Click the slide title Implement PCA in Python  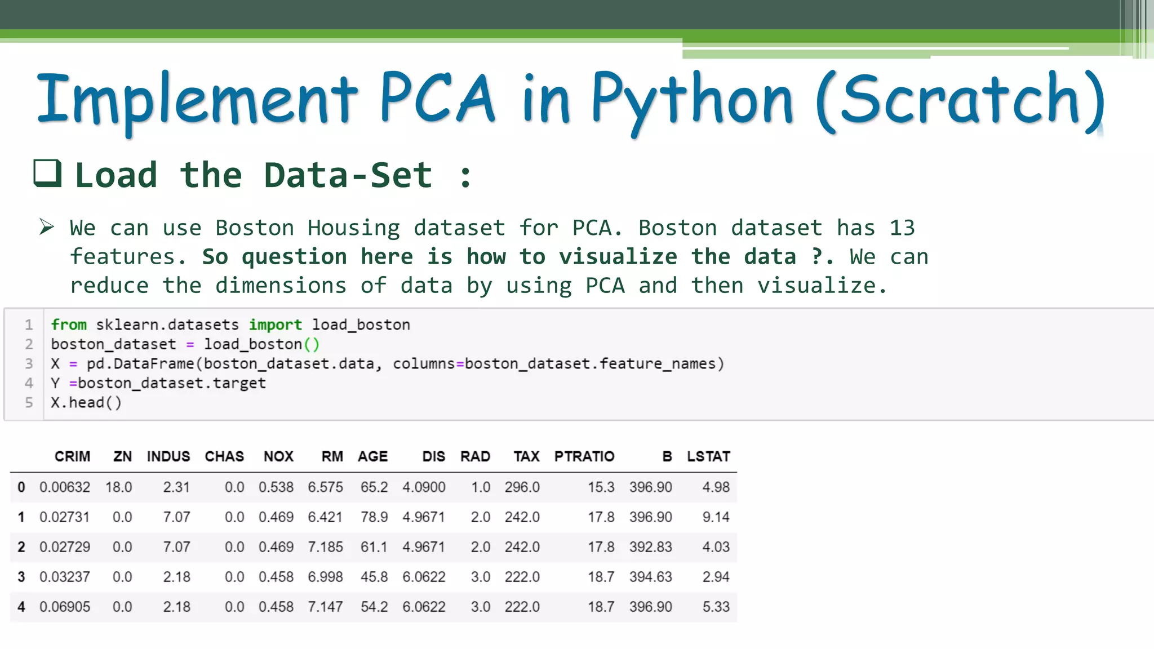tap(569, 100)
